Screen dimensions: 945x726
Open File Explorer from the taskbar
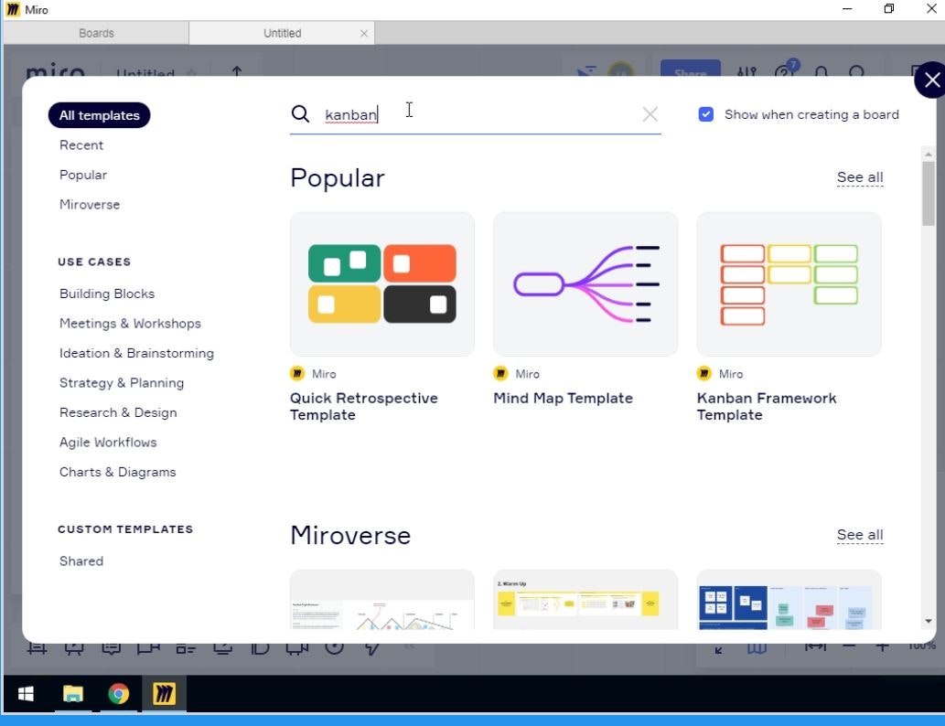coord(73,694)
